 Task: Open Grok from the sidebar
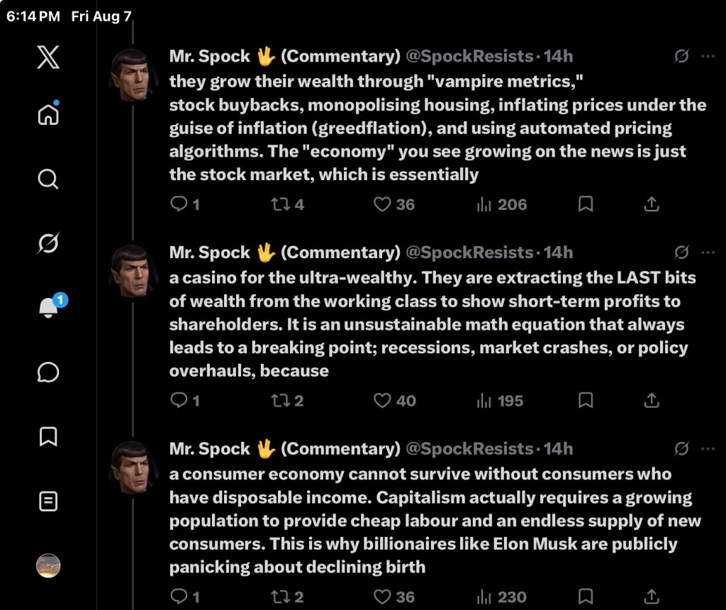click(x=48, y=243)
